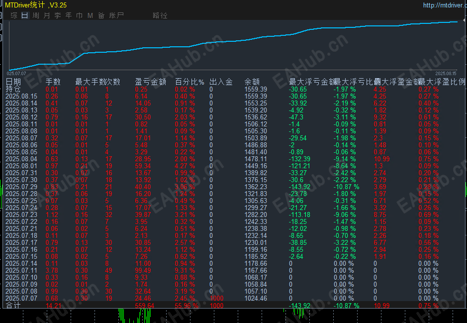Switch to the M tab

tap(90, 15)
